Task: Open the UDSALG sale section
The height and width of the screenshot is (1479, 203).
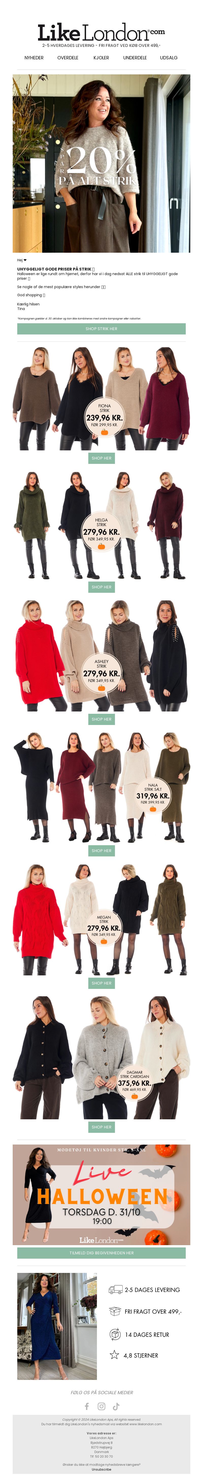Action: tap(169, 58)
